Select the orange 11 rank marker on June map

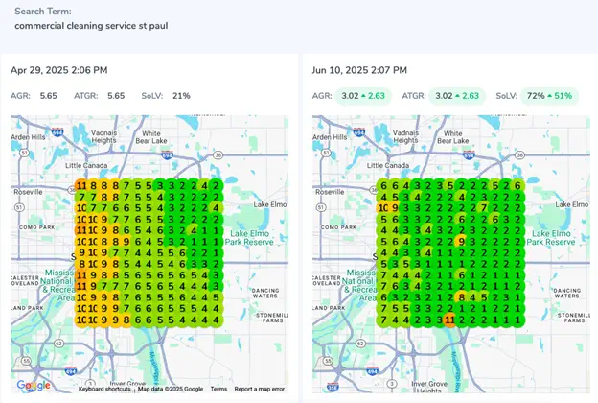click(x=450, y=320)
